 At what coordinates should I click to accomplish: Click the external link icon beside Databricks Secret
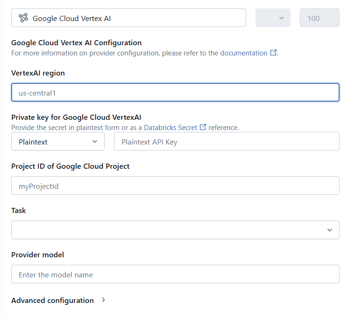click(203, 127)
